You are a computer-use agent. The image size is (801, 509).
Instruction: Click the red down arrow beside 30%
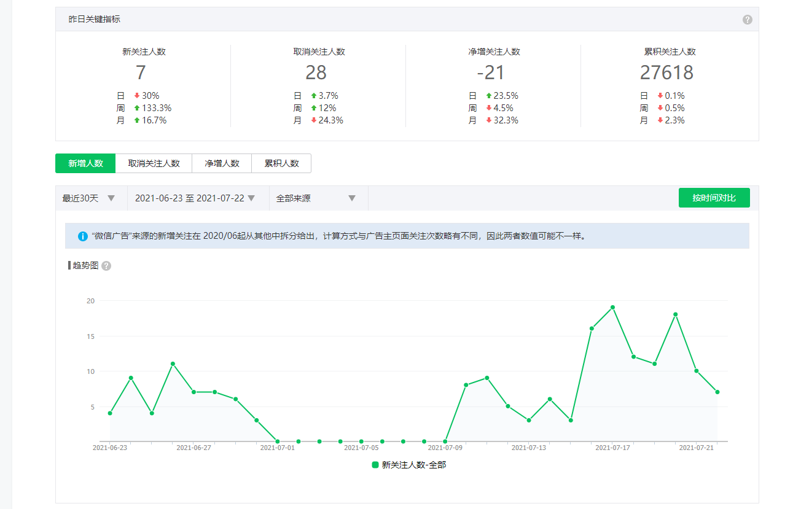137,96
